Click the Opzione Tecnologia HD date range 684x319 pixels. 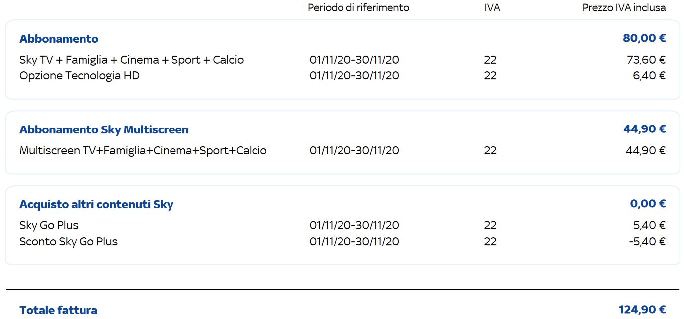354,76
